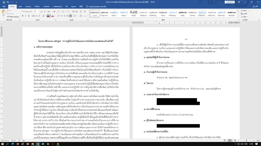This screenshot has height=146, width=261.
Task: Toggle Italic formatting
Action: [26, 16]
